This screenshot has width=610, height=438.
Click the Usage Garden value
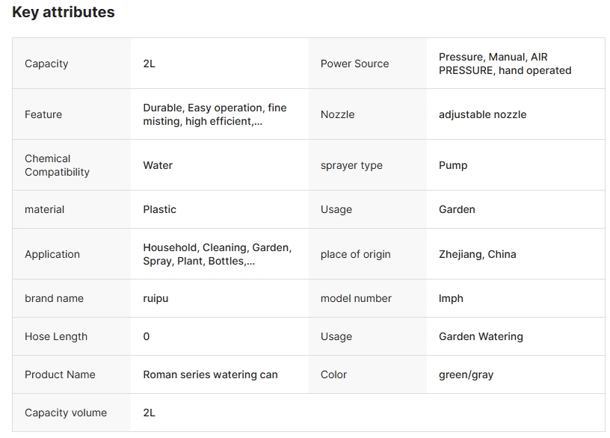(x=457, y=209)
